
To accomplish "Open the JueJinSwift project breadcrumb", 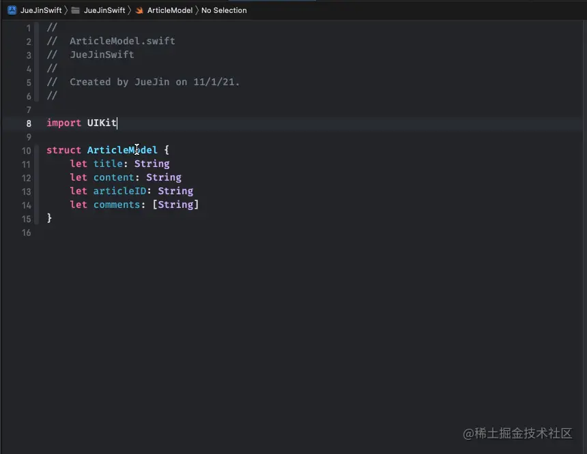I will (41, 10).
